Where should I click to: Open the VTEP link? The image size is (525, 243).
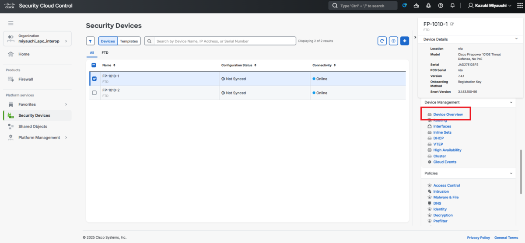tap(438, 144)
